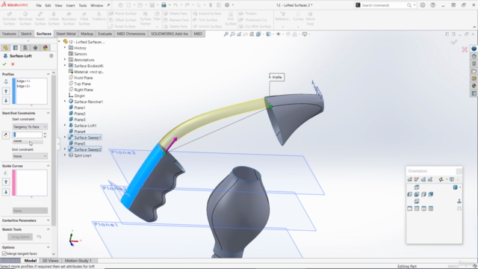Open the Tools menu

point(83,5)
